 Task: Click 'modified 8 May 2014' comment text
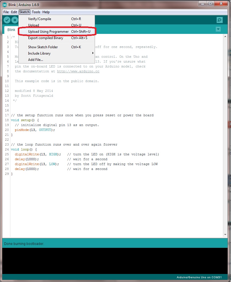coord(34,91)
